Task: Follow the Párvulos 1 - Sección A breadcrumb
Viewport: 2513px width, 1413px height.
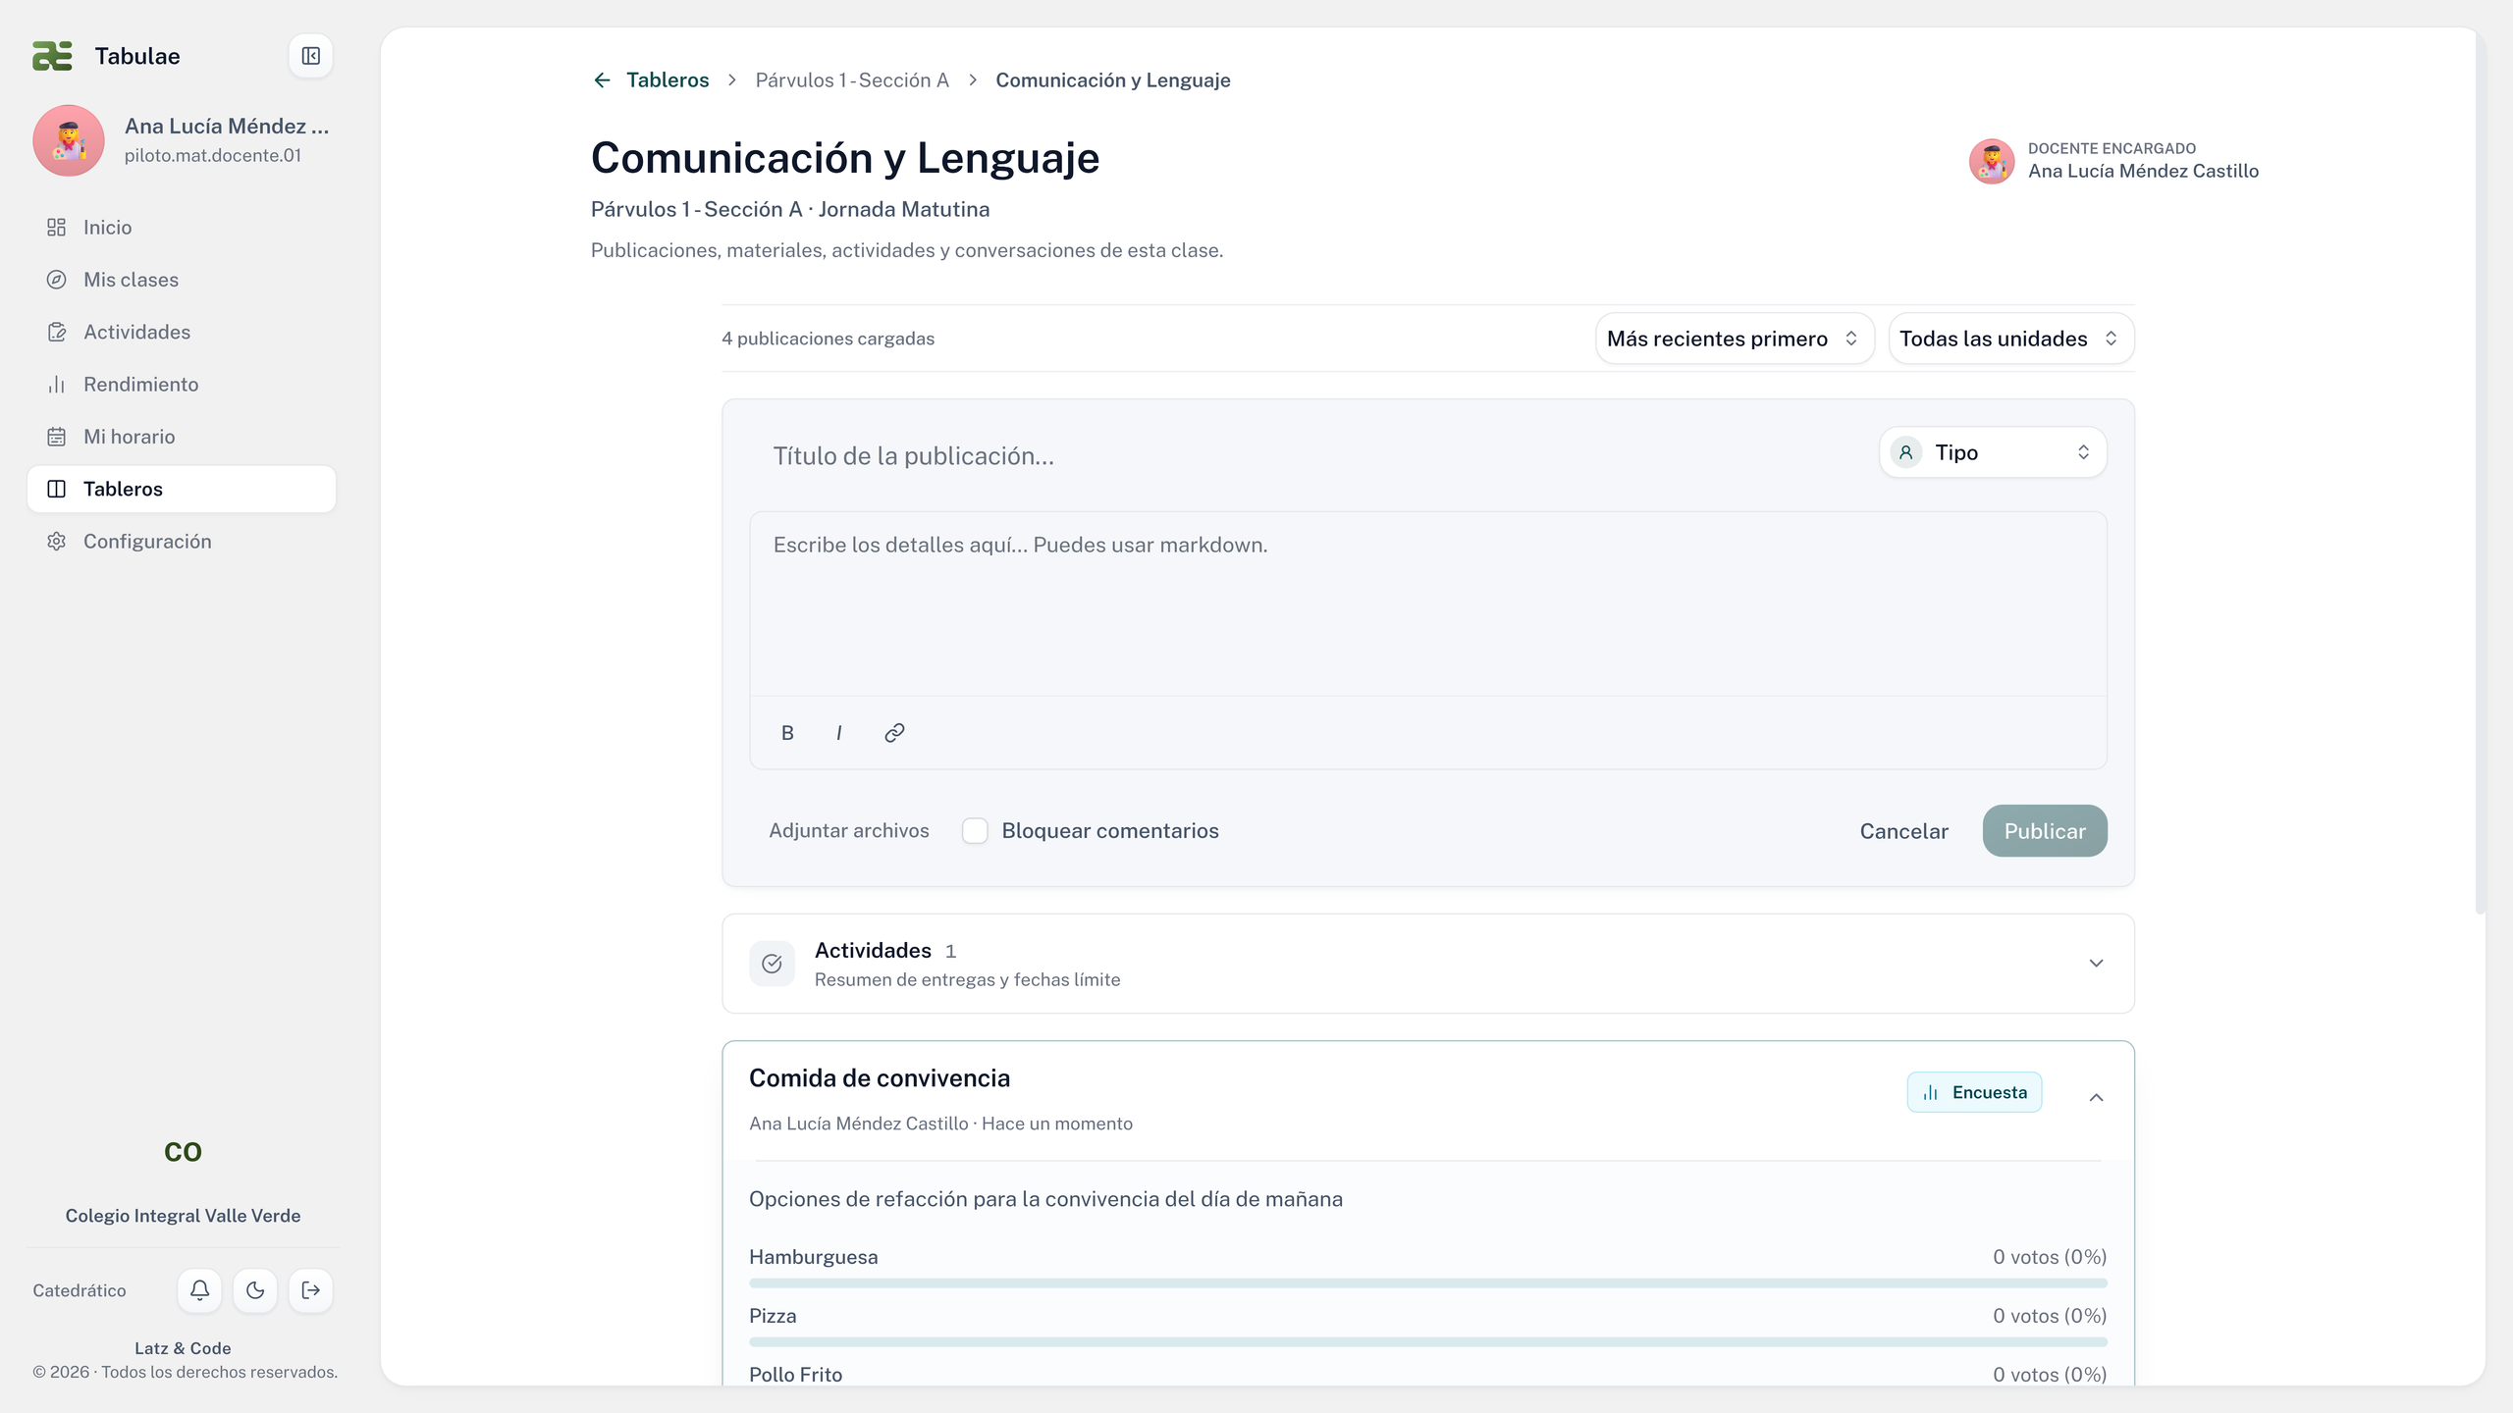Action: (x=852, y=80)
